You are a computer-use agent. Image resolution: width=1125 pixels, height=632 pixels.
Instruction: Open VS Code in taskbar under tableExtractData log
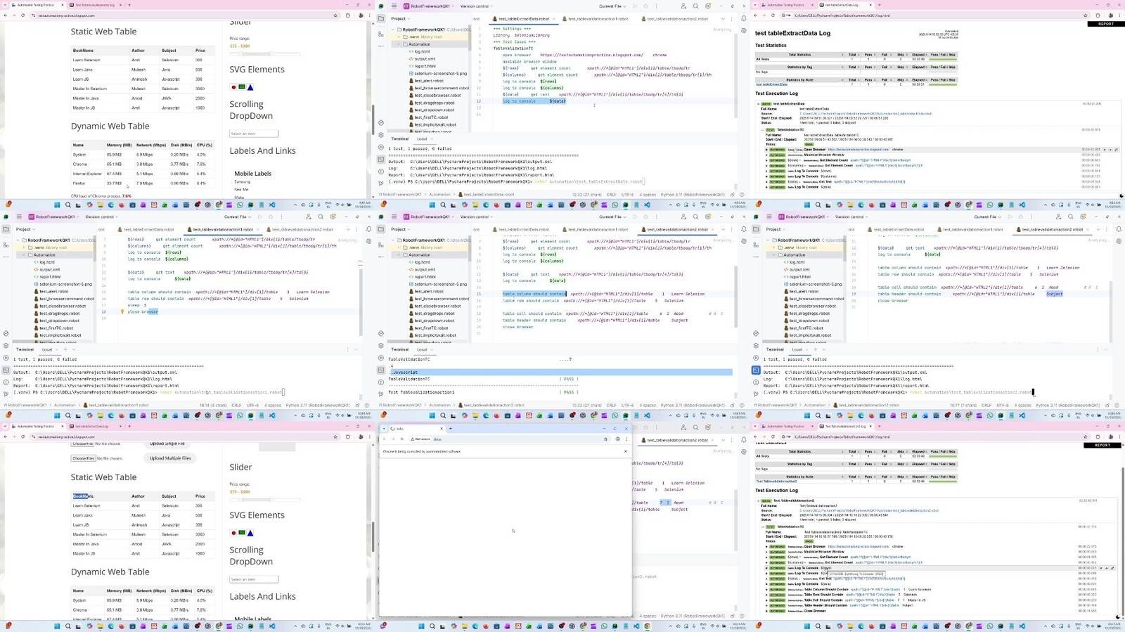click(x=1022, y=205)
